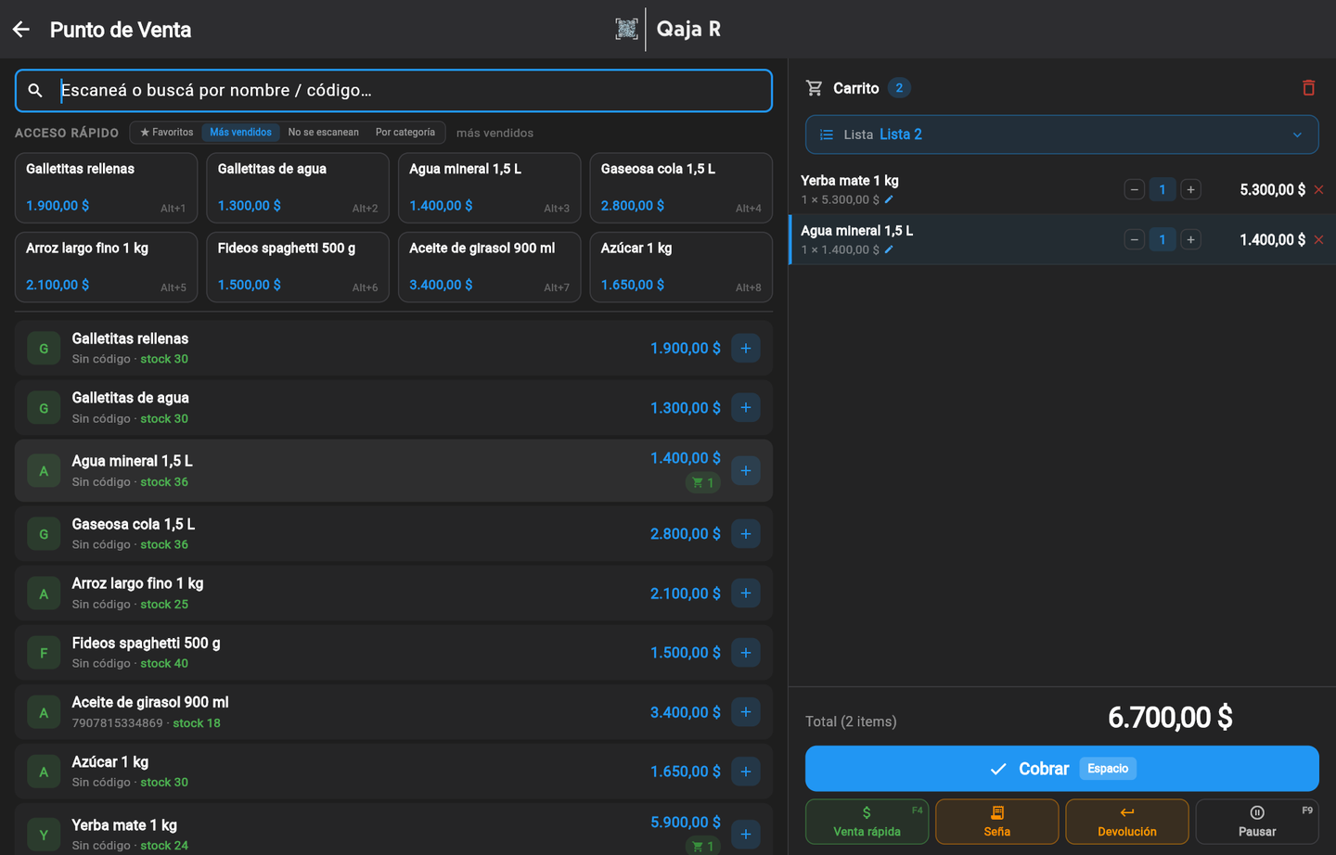Switch to Por categoría filter
This screenshot has height=855, width=1336.
point(405,133)
